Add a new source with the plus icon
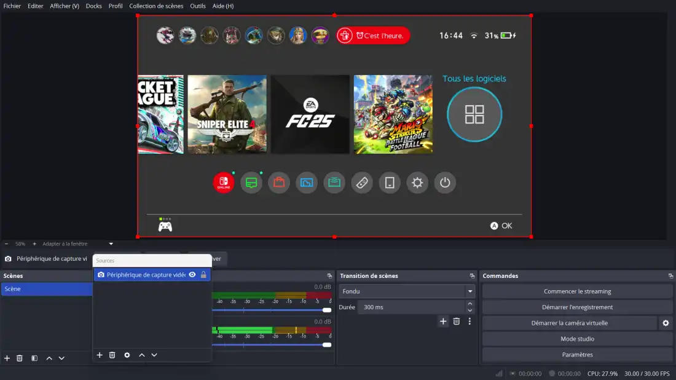The height and width of the screenshot is (380, 676). click(100, 355)
